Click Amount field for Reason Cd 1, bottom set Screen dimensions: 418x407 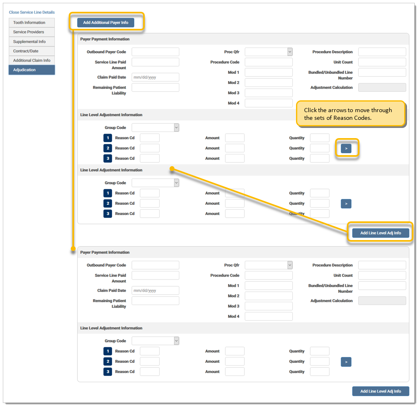pos(235,351)
